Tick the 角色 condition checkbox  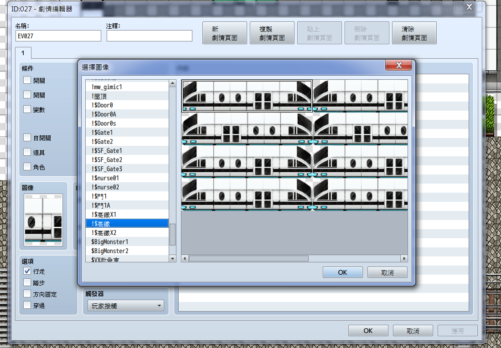(x=27, y=167)
